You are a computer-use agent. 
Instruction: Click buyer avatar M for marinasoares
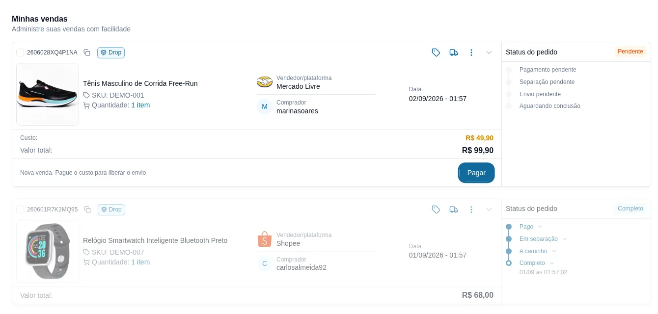tap(265, 106)
